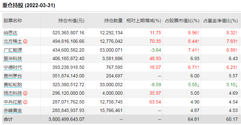This screenshot has width=241, height=125.
Task: Click the holding quantity 767,595
Action: pyautogui.click(x=114, y=67)
